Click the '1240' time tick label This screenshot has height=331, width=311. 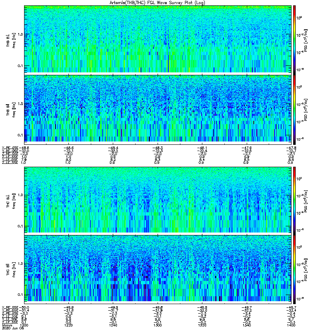[x=113, y=325]
